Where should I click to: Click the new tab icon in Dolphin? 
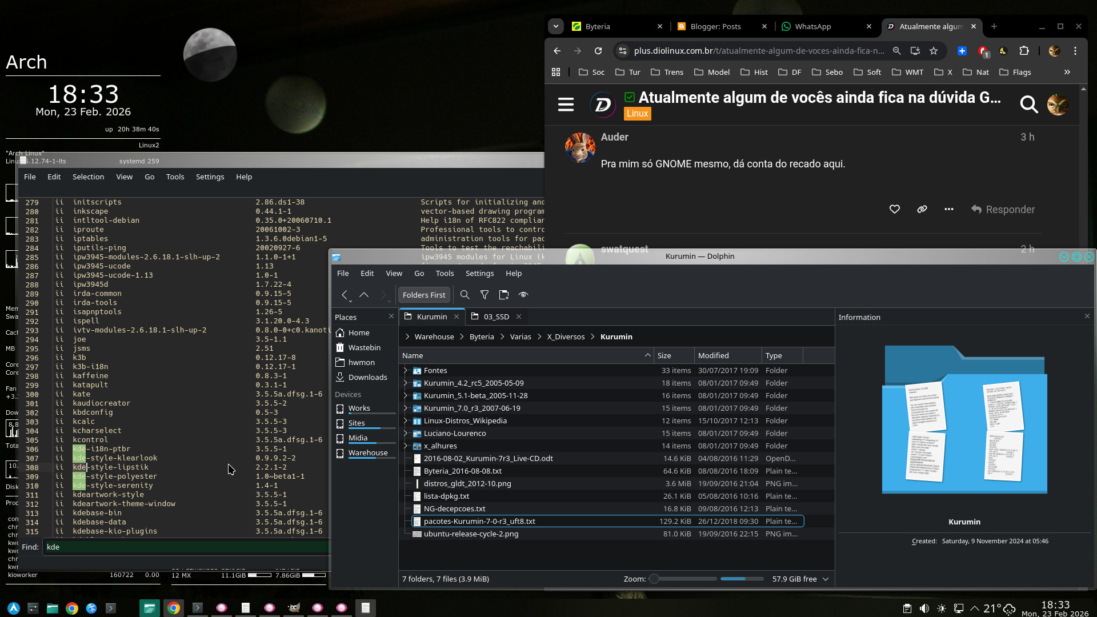(x=503, y=295)
